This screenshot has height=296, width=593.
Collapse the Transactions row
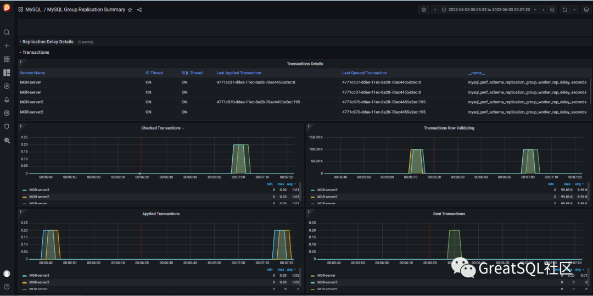(x=36, y=53)
